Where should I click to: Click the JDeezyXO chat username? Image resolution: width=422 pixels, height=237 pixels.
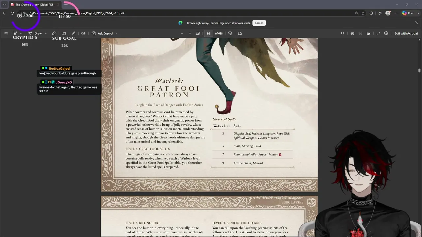(64, 82)
